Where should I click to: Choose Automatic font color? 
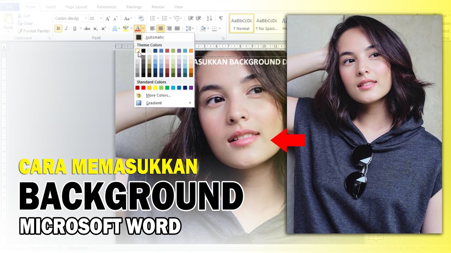pos(164,37)
